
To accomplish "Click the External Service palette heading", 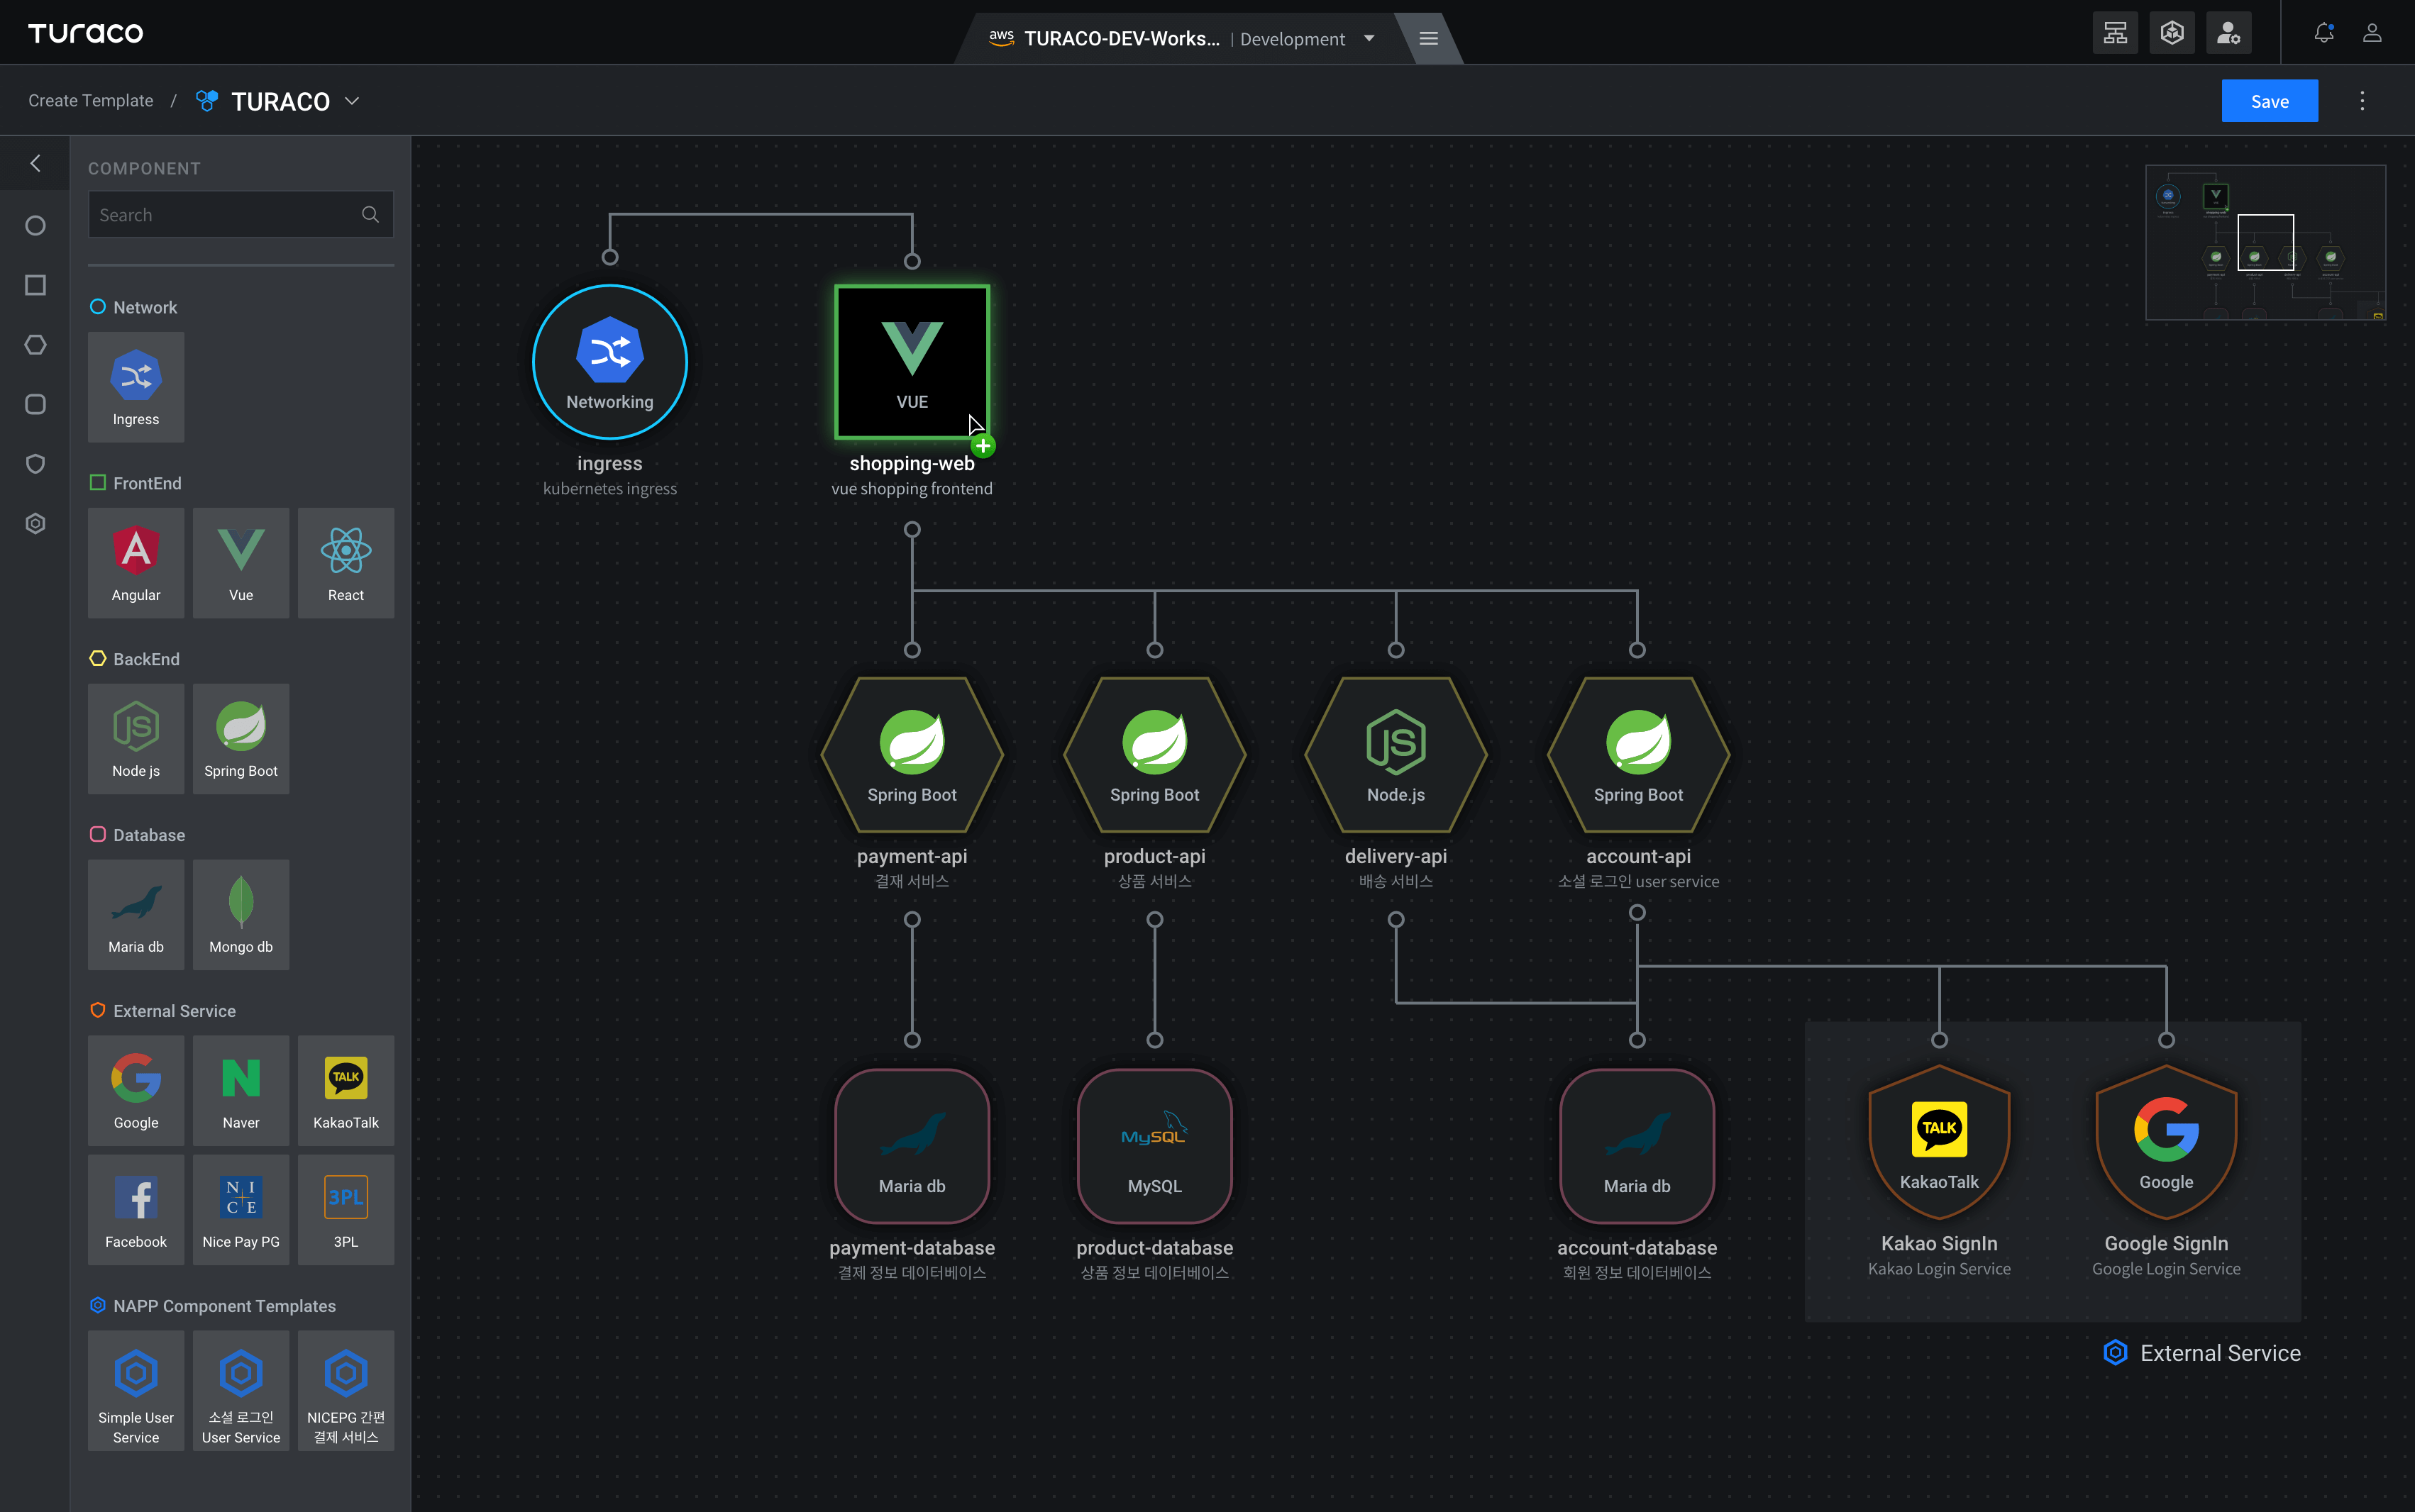I will (x=163, y=1011).
